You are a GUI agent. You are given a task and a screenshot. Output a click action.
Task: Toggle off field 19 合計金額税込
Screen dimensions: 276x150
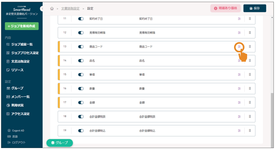81,131
